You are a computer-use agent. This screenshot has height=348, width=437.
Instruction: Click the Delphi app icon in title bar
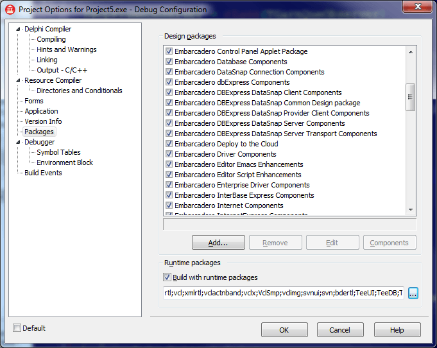pos(10,10)
